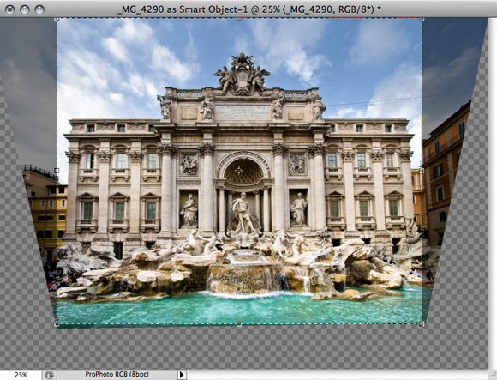
Task: Minimize the document window
Action: tap(25, 9)
